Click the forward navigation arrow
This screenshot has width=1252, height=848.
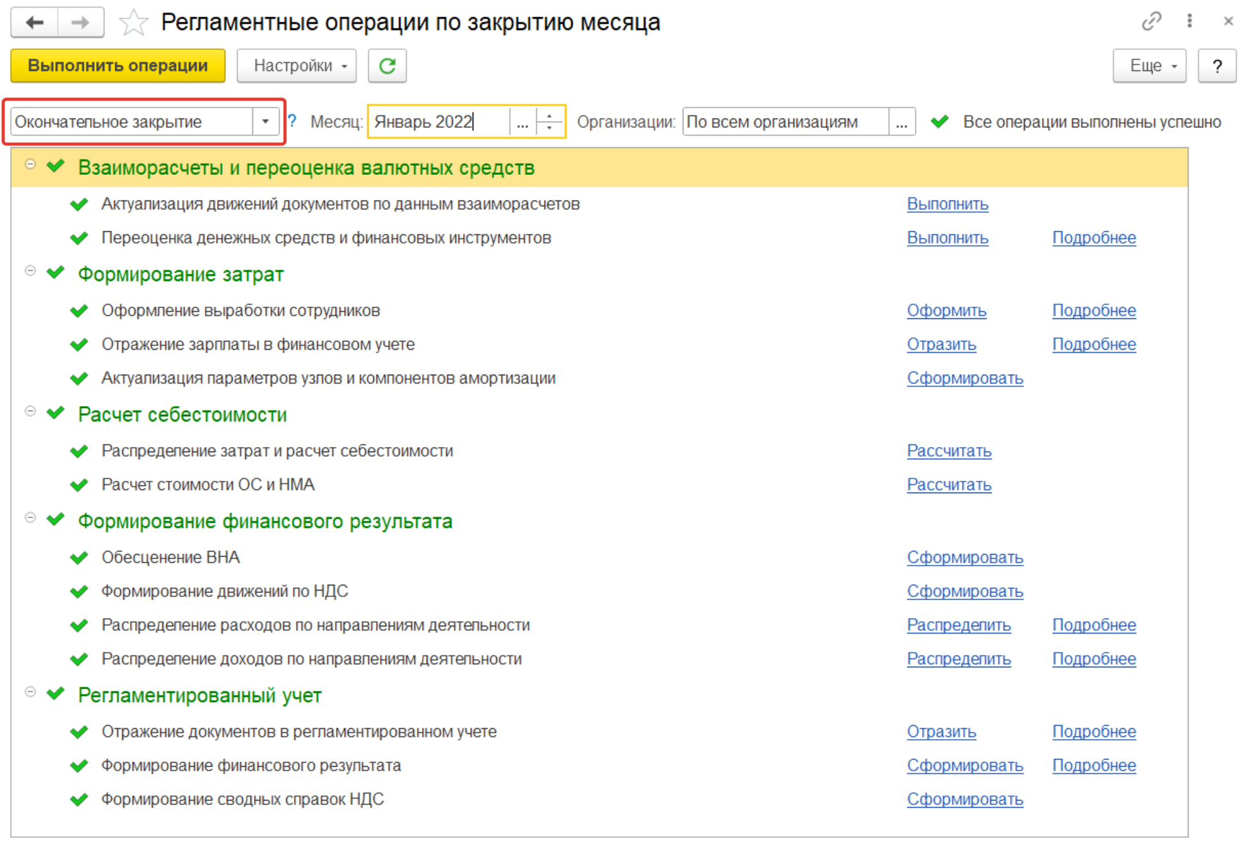[81, 23]
